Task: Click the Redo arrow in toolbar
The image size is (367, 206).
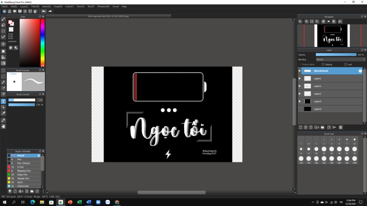Action: 50,11
